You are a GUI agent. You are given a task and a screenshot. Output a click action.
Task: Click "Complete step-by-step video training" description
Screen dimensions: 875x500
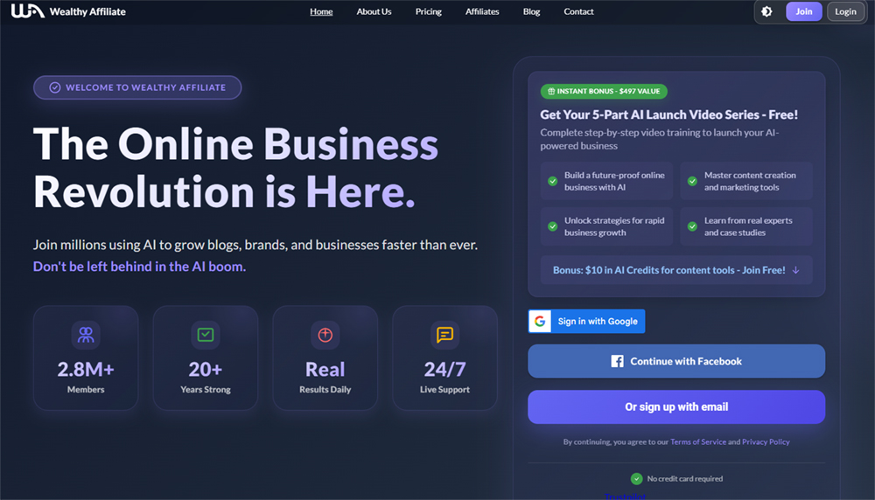660,139
